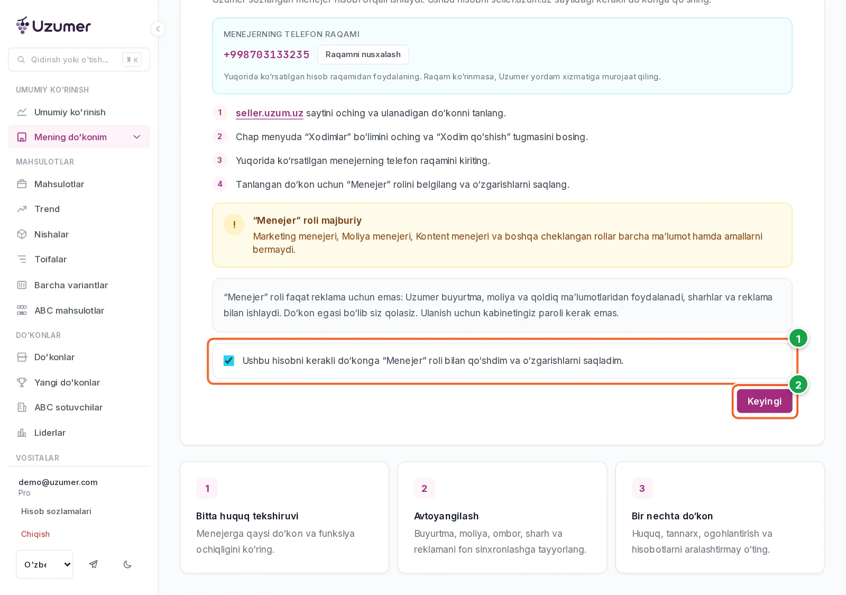Screen dimensions: 846x595
Task: Click the Do'konlar shop icon
Action: click(22, 357)
